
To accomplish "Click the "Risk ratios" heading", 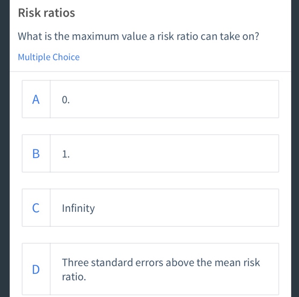I will pyautogui.click(x=46, y=13).
